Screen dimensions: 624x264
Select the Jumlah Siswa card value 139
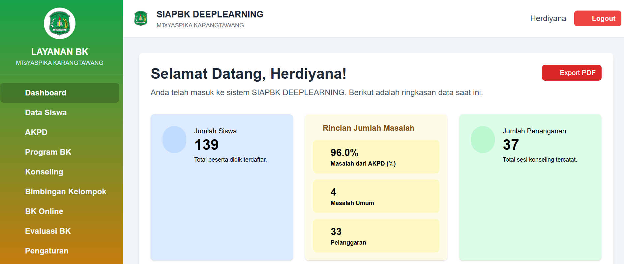[x=206, y=145]
